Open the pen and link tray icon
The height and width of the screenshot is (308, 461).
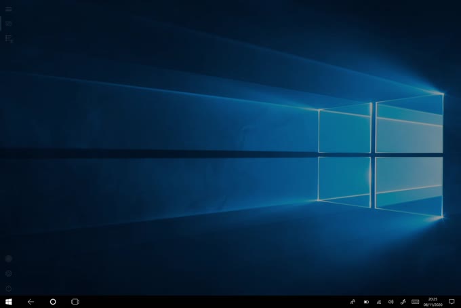(403, 301)
